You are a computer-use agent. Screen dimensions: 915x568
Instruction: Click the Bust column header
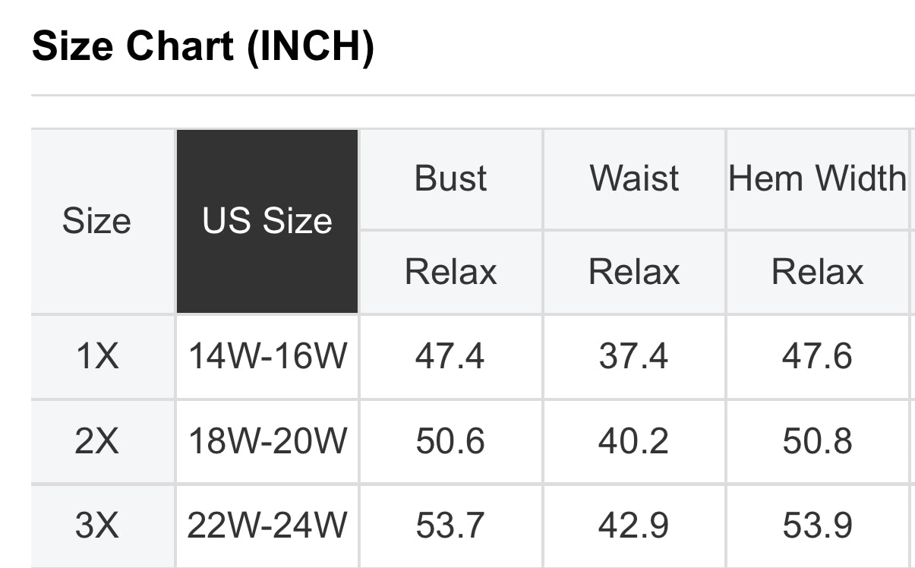click(451, 179)
